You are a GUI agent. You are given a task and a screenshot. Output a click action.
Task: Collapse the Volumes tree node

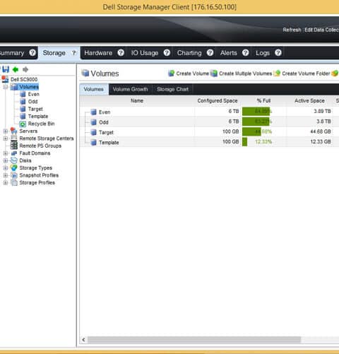pyautogui.click(x=6, y=87)
